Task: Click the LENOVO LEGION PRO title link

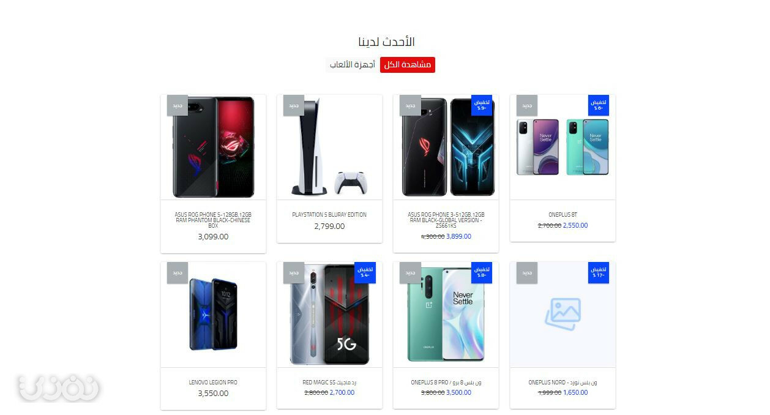Action: tap(213, 383)
